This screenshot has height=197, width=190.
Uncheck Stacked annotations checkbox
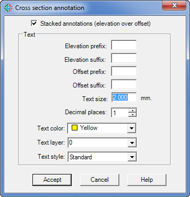click(34, 23)
